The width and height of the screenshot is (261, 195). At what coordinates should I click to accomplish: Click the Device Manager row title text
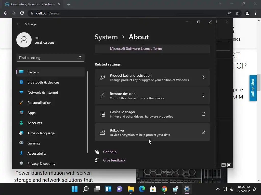(x=123, y=112)
